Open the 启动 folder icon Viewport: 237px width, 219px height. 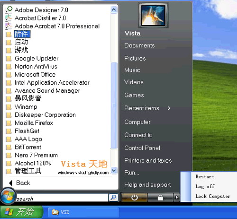(9, 42)
